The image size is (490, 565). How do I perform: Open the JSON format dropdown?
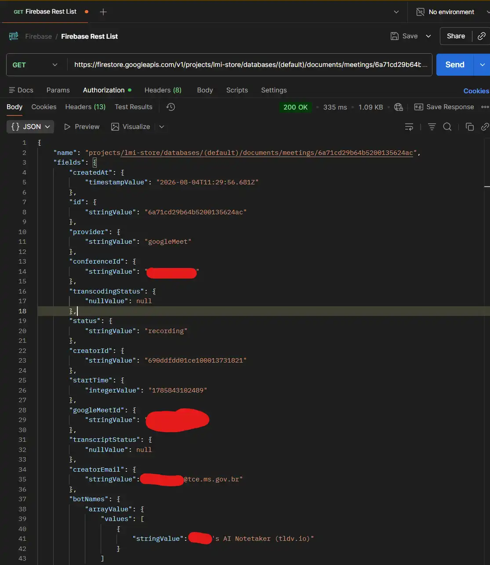(x=30, y=127)
